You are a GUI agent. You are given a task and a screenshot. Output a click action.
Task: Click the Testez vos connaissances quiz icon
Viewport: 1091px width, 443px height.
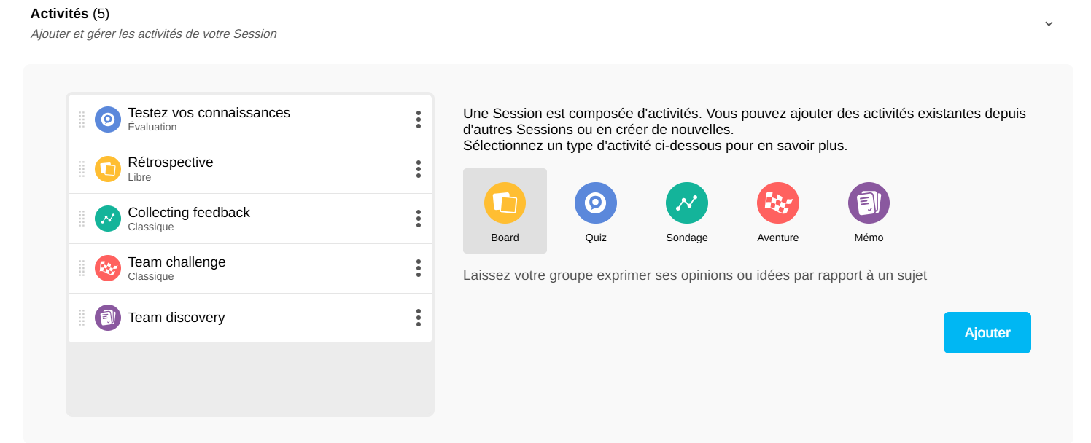click(x=108, y=119)
